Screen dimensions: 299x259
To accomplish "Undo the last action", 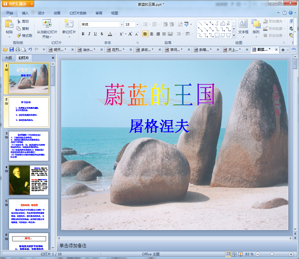I will [x=30, y=50].
